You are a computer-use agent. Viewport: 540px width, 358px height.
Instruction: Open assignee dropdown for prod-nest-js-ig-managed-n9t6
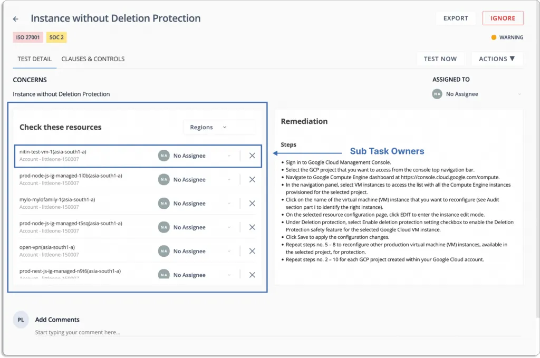click(x=229, y=275)
